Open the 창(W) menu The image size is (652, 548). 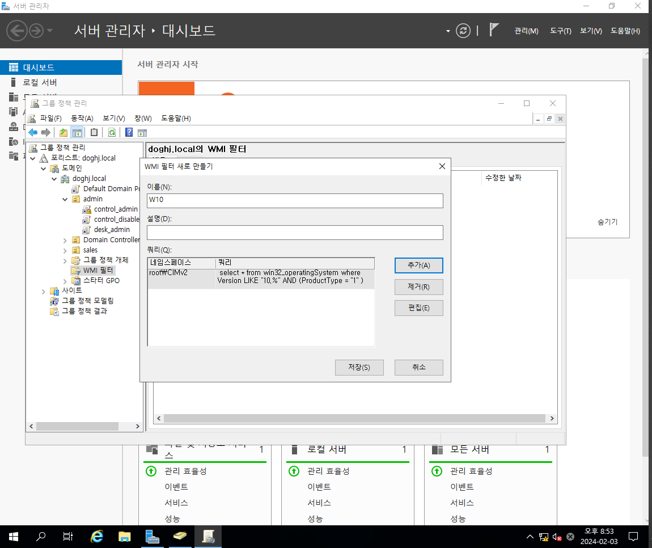coord(143,119)
